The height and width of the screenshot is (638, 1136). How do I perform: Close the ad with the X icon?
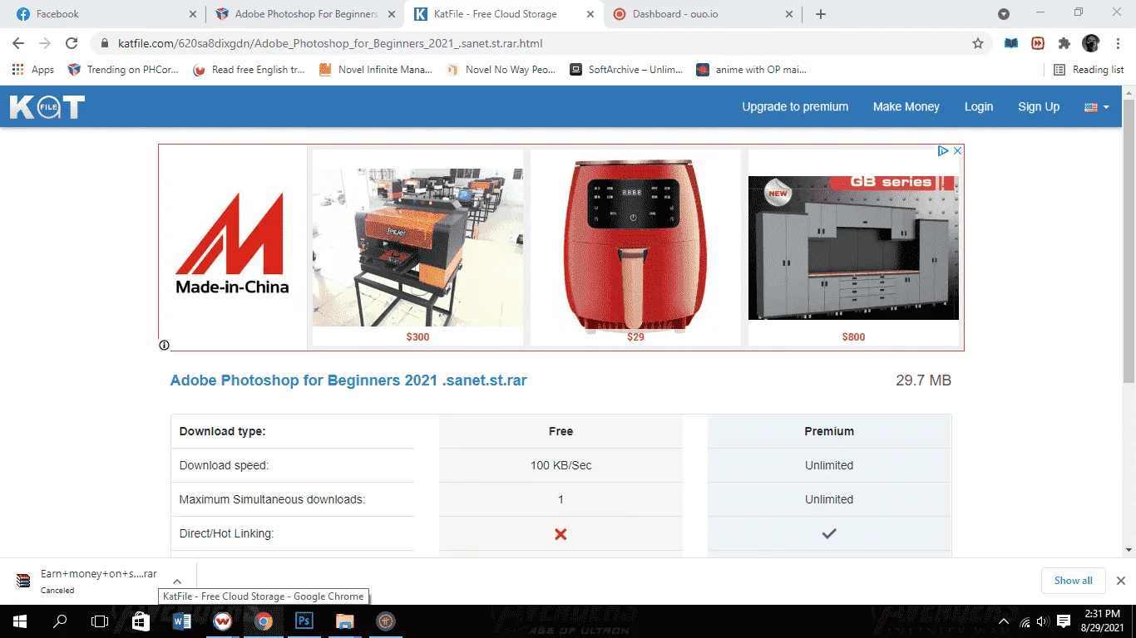957,151
